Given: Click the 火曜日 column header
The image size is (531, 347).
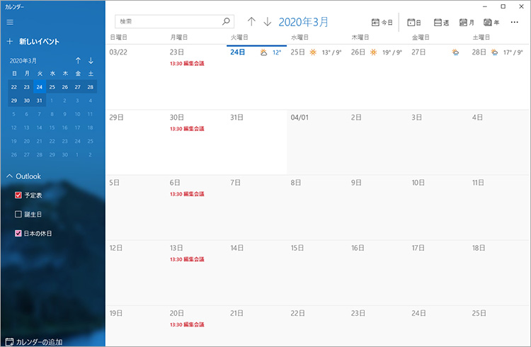Looking at the screenshot, I should (239, 38).
